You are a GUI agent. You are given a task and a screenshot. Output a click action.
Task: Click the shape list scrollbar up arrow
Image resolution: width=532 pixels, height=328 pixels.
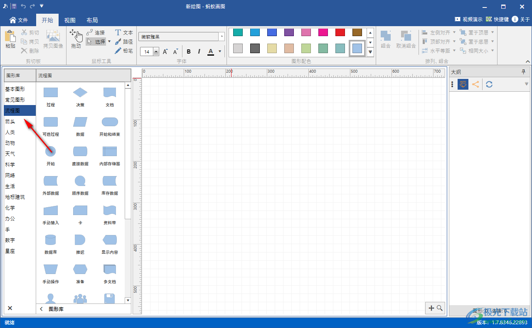128,85
